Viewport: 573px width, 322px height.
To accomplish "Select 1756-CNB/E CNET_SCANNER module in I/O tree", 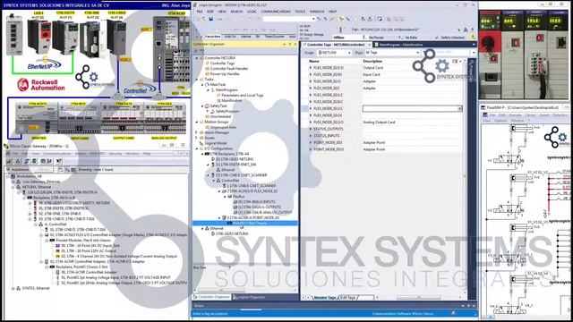I will tap(242, 175).
